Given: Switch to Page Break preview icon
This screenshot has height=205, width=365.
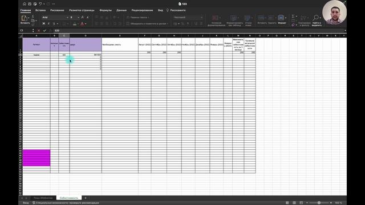Looking at the screenshot, I should (301, 203).
